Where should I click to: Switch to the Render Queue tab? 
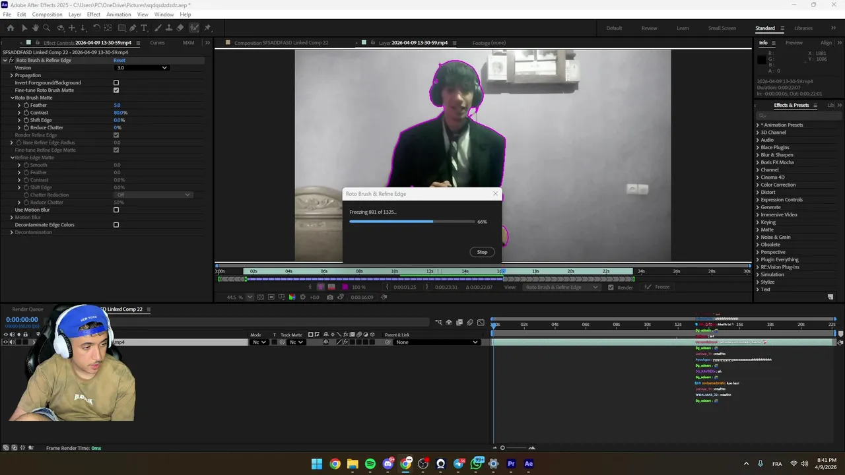point(28,309)
